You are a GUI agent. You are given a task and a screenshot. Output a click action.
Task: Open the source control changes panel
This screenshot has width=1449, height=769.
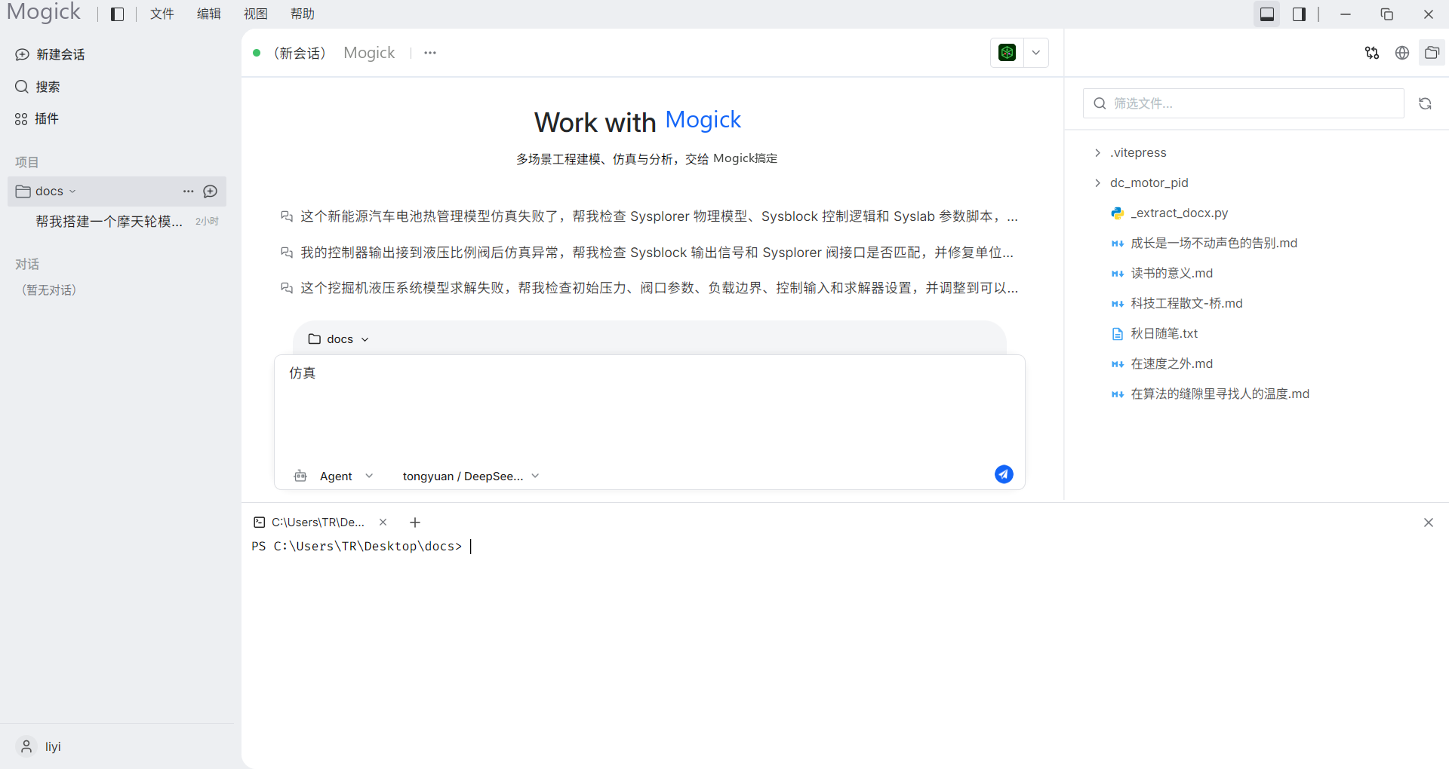pyautogui.click(x=1372, y=53)
